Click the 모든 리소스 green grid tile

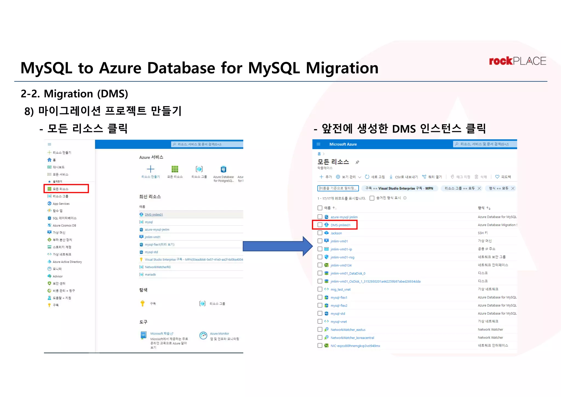[x=175, y=172]
